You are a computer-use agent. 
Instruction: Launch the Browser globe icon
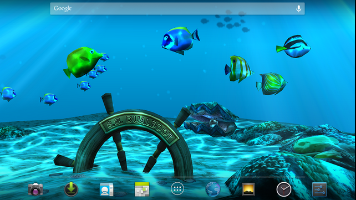click(x=213, y=189)
